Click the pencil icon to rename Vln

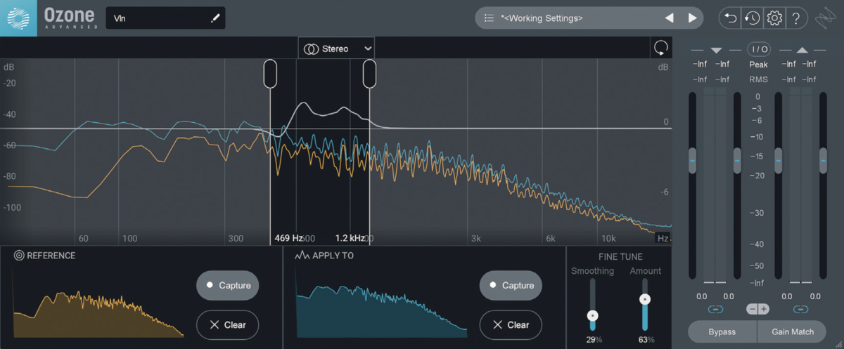tap(215, 19)
